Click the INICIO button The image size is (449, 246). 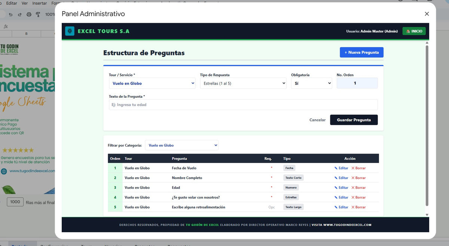pyautogui.click(x=414, y=31)
